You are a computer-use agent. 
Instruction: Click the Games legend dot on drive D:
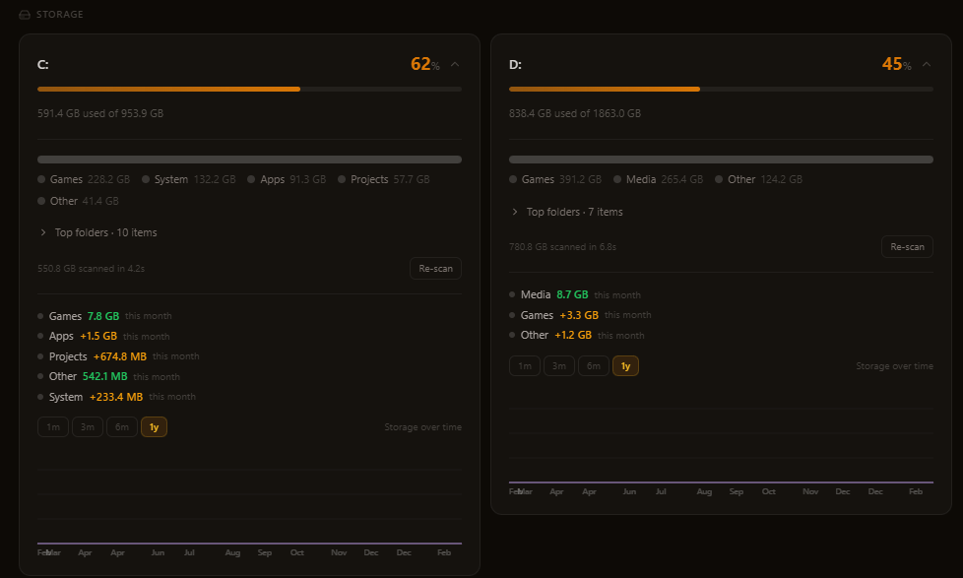click(x=511, y=179)
